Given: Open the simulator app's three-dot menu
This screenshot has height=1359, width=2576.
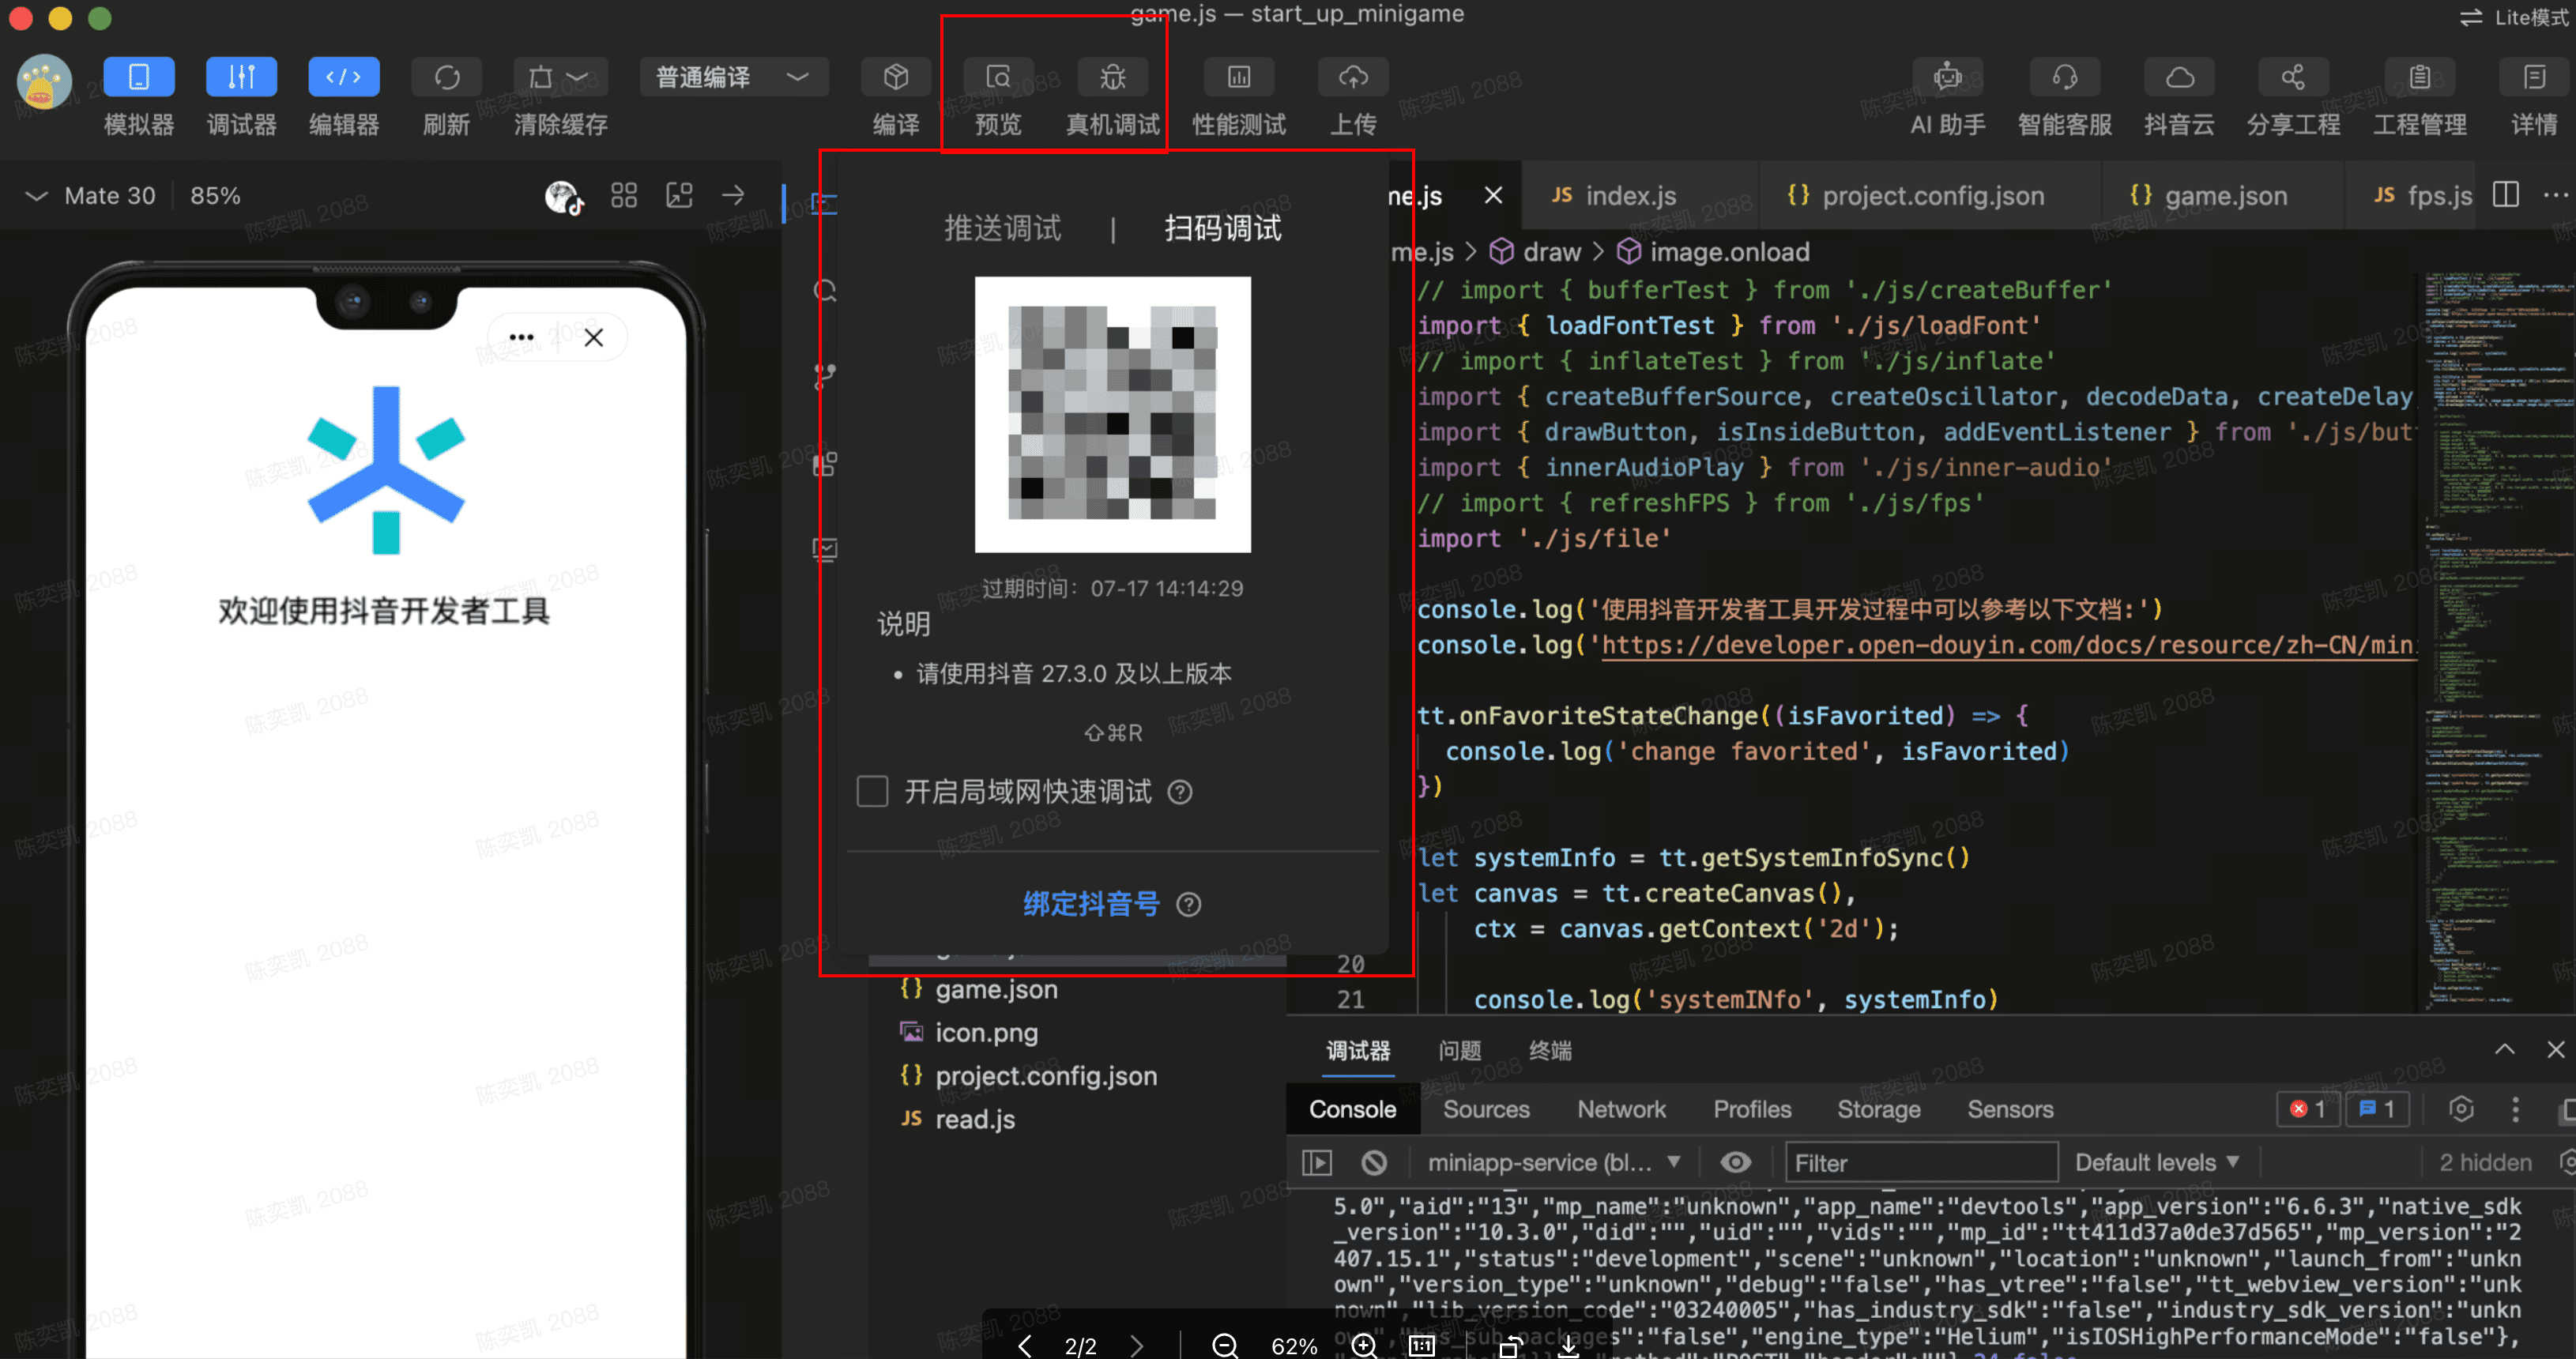Looking at the screenshot, I should coord(521,337).
